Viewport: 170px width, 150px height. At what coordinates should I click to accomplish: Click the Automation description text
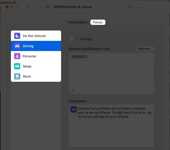pos(115,112)
